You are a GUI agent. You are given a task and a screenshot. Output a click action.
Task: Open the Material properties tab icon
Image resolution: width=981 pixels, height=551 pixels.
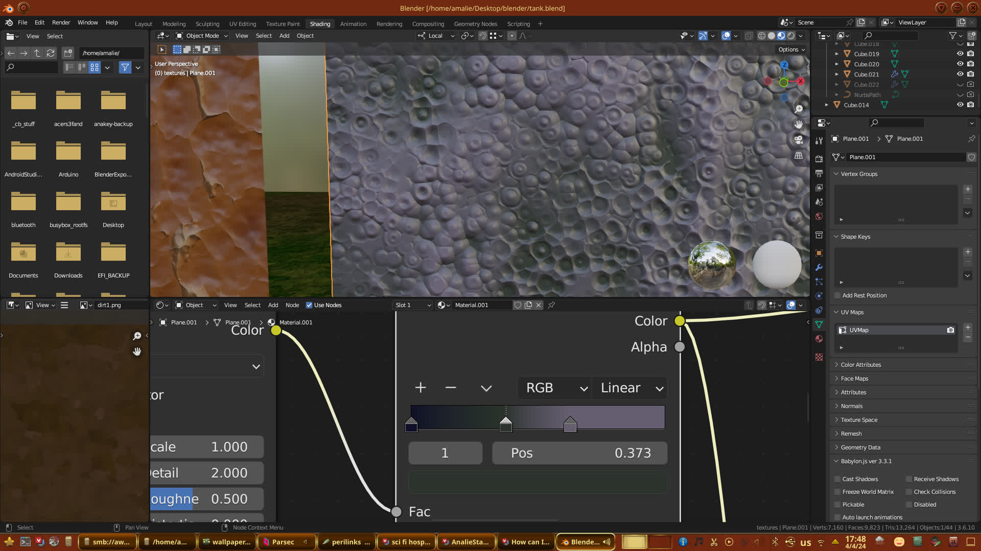tap(819, 339)
